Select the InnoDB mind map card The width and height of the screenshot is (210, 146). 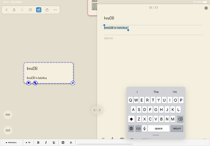click(48, 73)
